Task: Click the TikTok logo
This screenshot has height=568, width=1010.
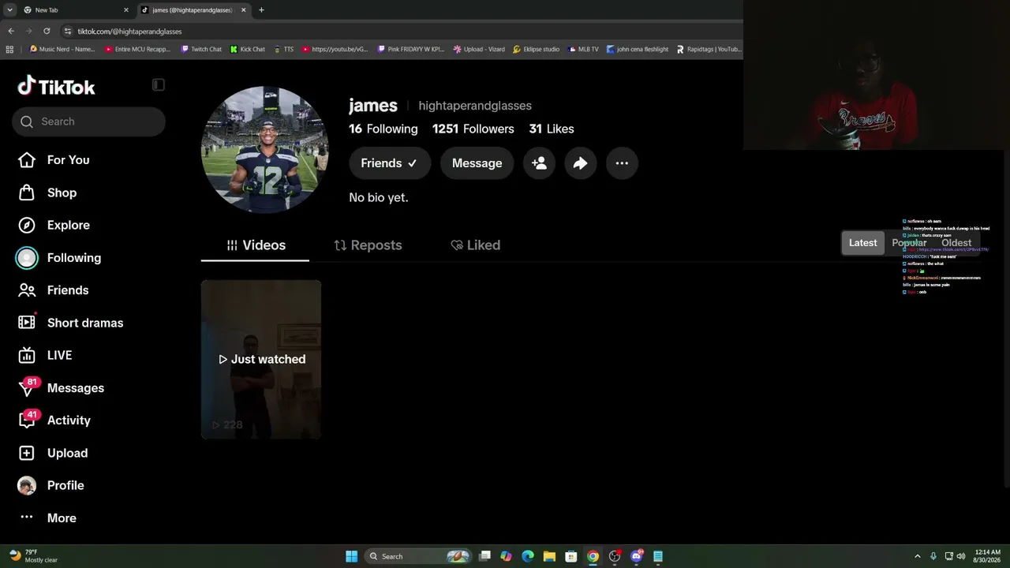Action: coord(56,86)
